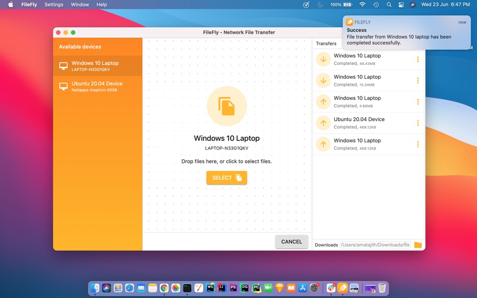Click upload arrow icon of Ubuntu 20.04 transfer

click(323, 123)
